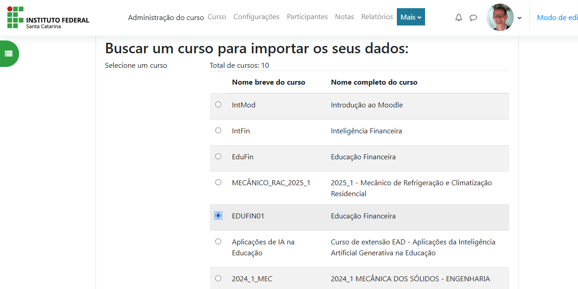Click the selected EDUFIN01 radio button

(x=218, y=216)
